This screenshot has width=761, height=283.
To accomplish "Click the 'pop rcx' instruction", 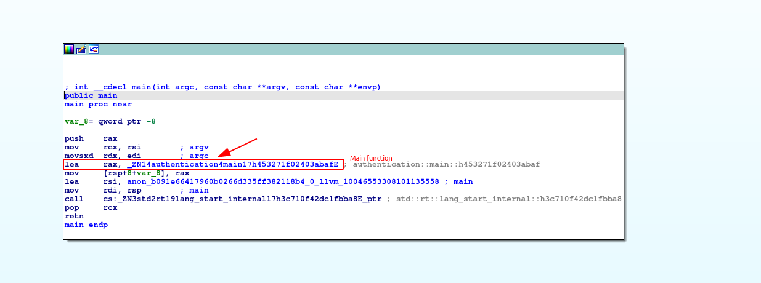I will pyautogui.click(x=91, y=207).
